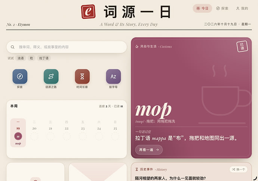Open the word 'mop' headline

click(x=153, y=110)
